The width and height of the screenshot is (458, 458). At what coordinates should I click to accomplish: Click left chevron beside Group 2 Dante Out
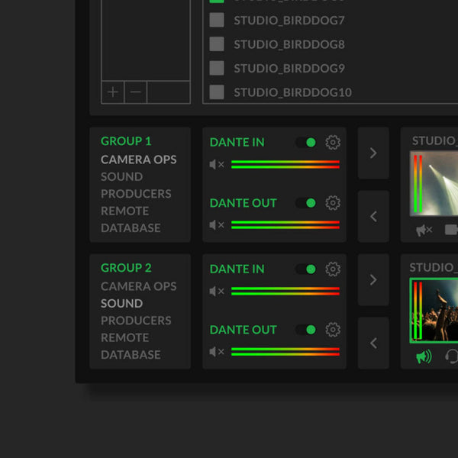tap(373, 343)
